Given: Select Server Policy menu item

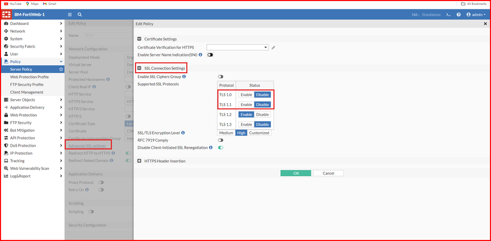Looking at the screenshot, I should pyautogui.click(x=33, y=69).
